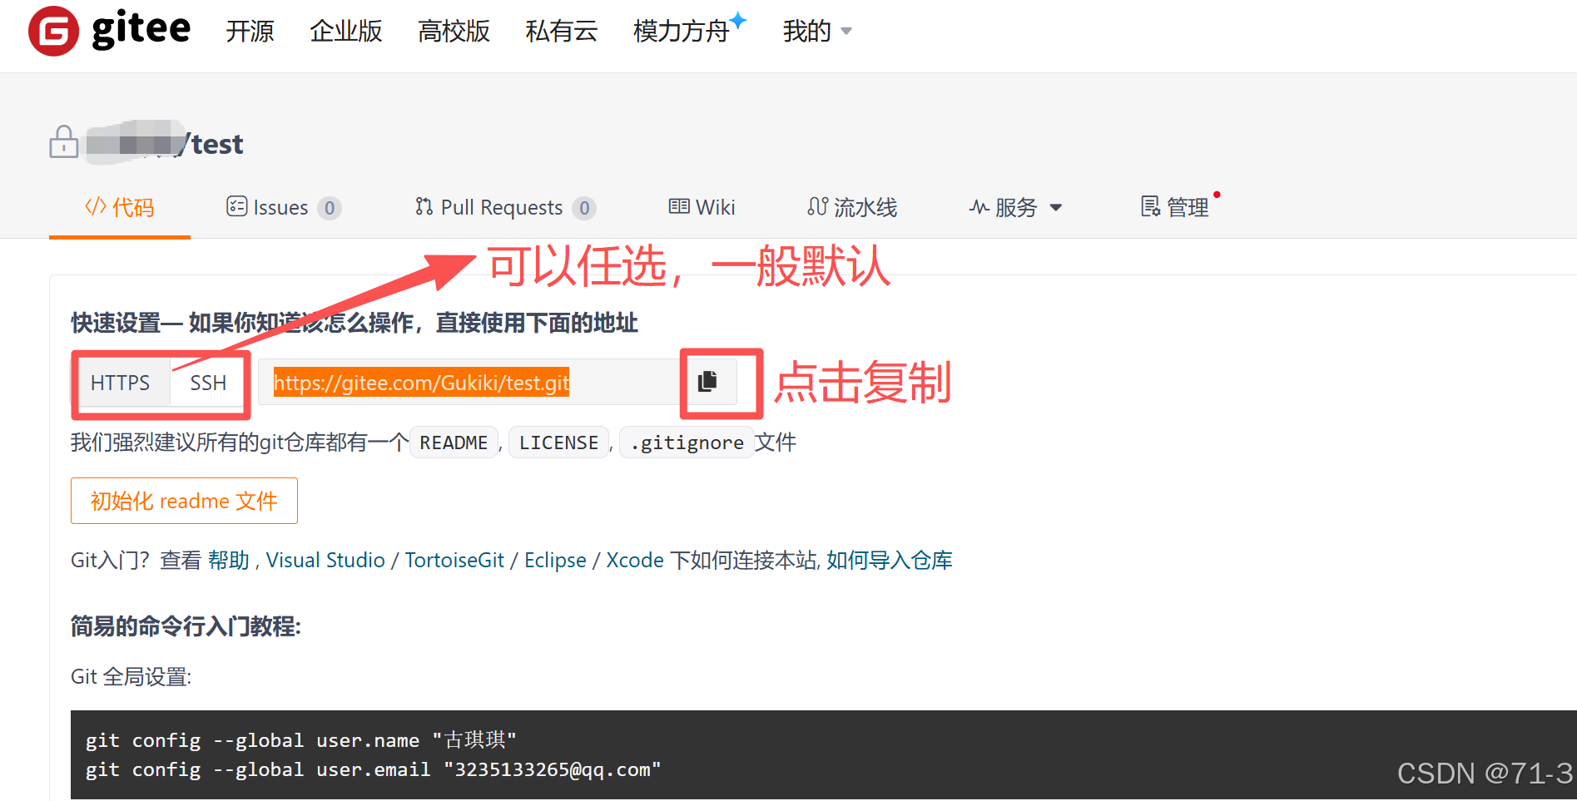Open the 管理 tab
Image resolution: width=1577 pixels, height=801 pixels.
pyautogui.click(x=1175, y=207)
